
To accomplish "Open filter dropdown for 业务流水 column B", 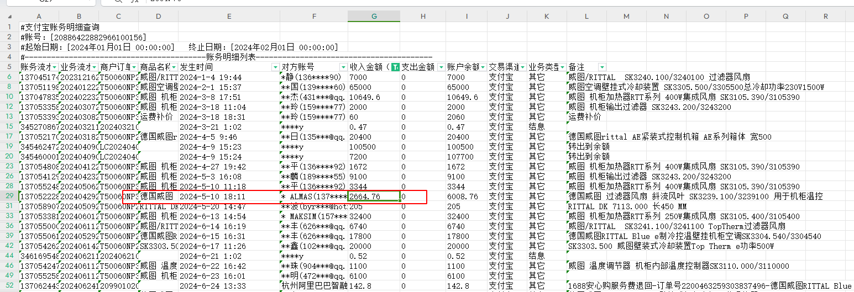I will 93,67.
